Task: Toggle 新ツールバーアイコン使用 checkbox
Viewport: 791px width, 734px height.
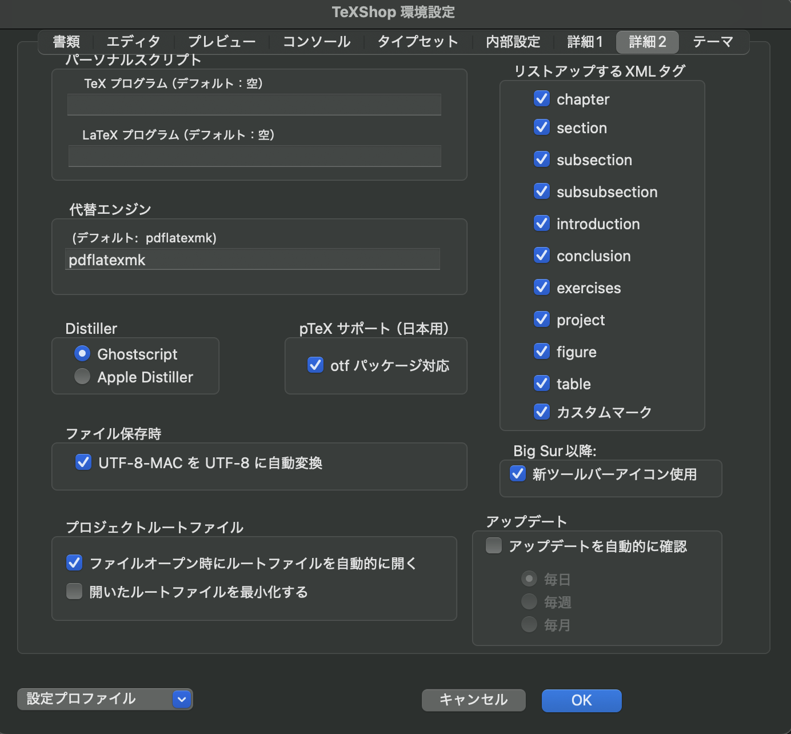Action: 518,473
